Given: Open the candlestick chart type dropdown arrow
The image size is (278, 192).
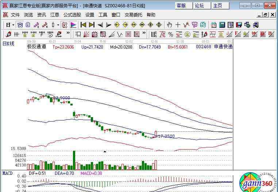Looking at the screenshot, I should point(58,25).
